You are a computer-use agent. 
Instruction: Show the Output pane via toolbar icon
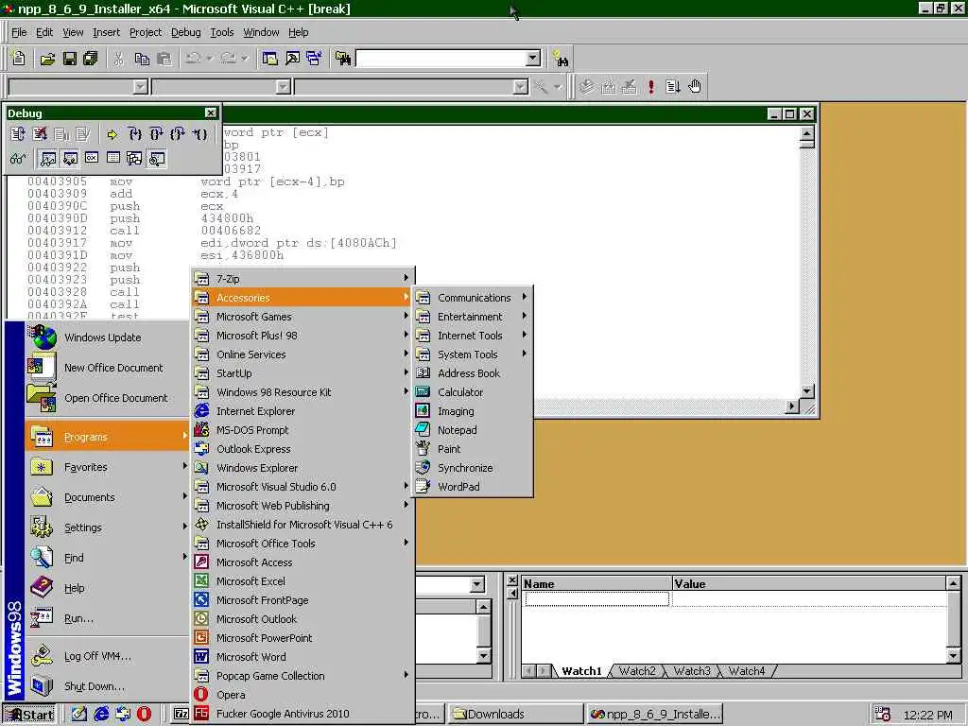click(292, 59)
